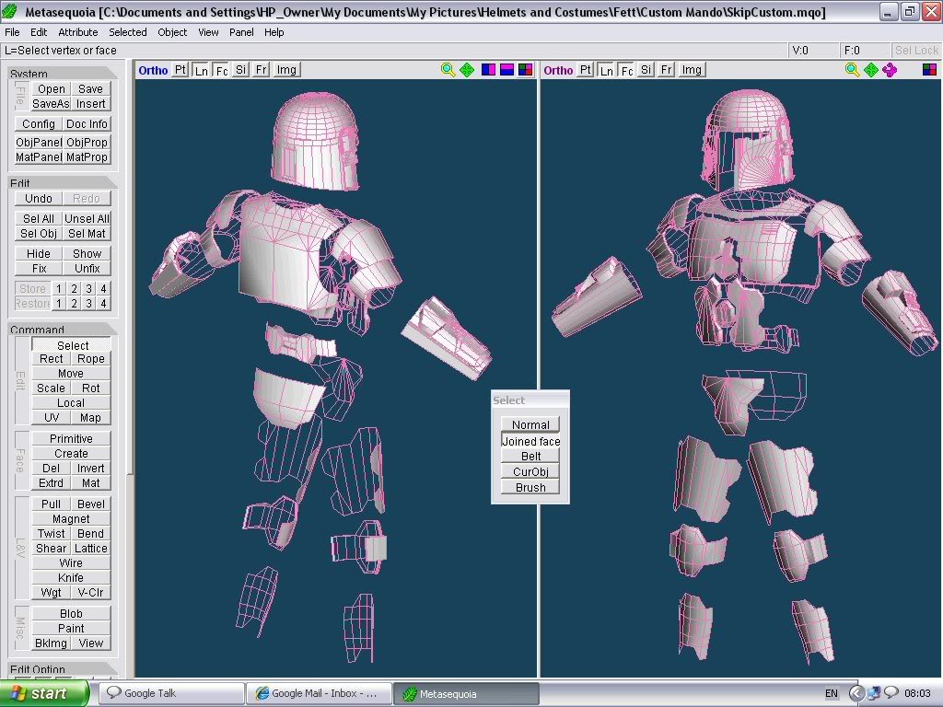Toggle Ln line display in right viewport
Image resolution: width=943 pixels, height=707 pixels.
click(x=607, y=70)
